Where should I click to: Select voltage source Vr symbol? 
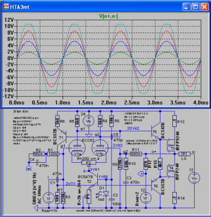(x=146, y=198)
